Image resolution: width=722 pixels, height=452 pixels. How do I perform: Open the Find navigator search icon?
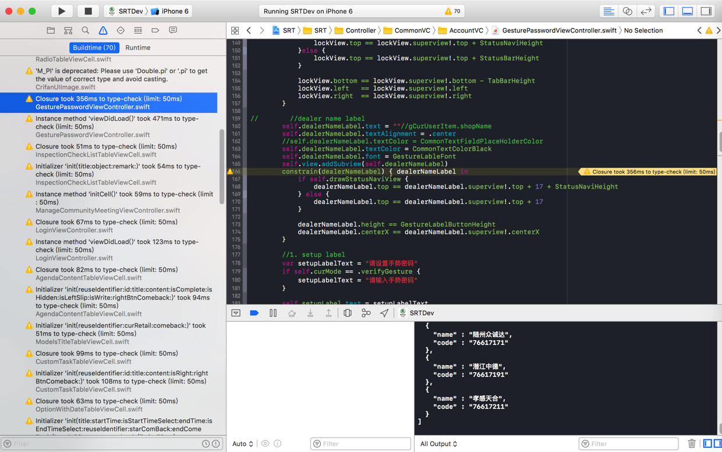click(86, 30)
